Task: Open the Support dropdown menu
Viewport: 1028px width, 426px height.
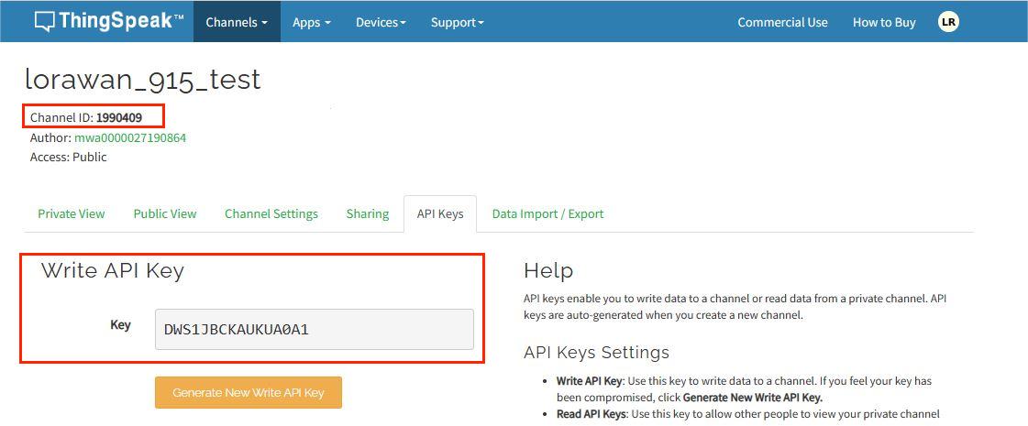Action: pos(457,22)
